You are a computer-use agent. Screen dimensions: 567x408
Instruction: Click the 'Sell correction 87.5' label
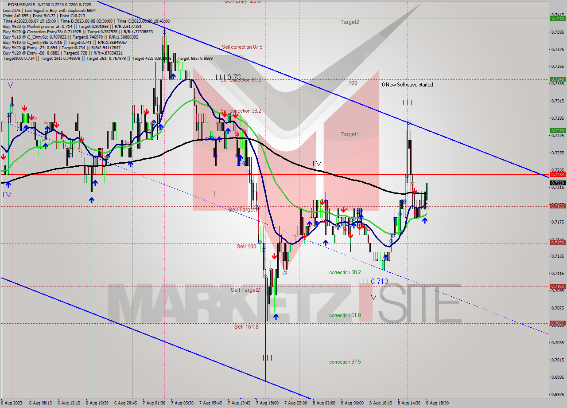tap(242, 47)
